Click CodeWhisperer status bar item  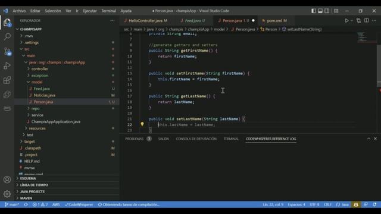click(x=79, y=204)
